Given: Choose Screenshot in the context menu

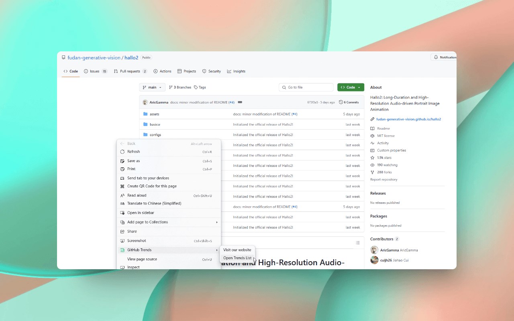Looking at the screenshot, I should point(169,241).
